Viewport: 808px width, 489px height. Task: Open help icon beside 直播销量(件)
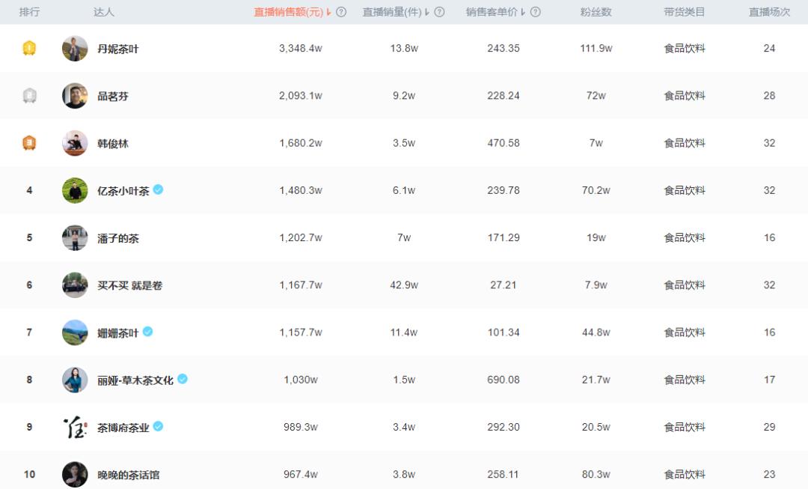point(439,12)
